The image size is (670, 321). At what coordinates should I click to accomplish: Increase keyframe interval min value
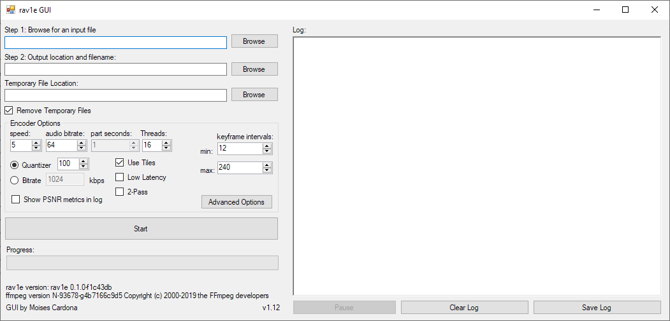click(267, 146)
